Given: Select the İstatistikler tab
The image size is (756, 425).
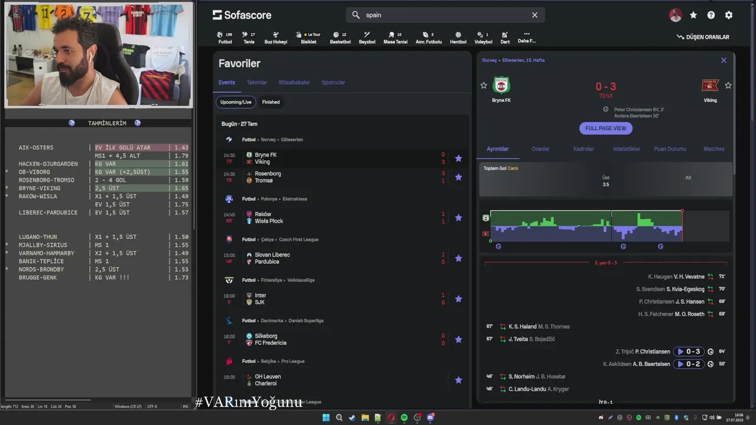Looking at the screenshot, I should pos(627,149).
